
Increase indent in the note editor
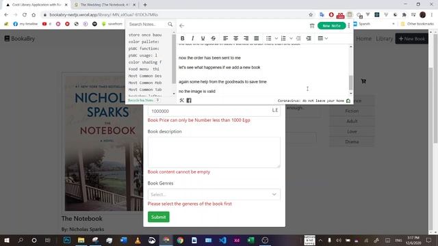pyautogui.click(x=309, y=38)
